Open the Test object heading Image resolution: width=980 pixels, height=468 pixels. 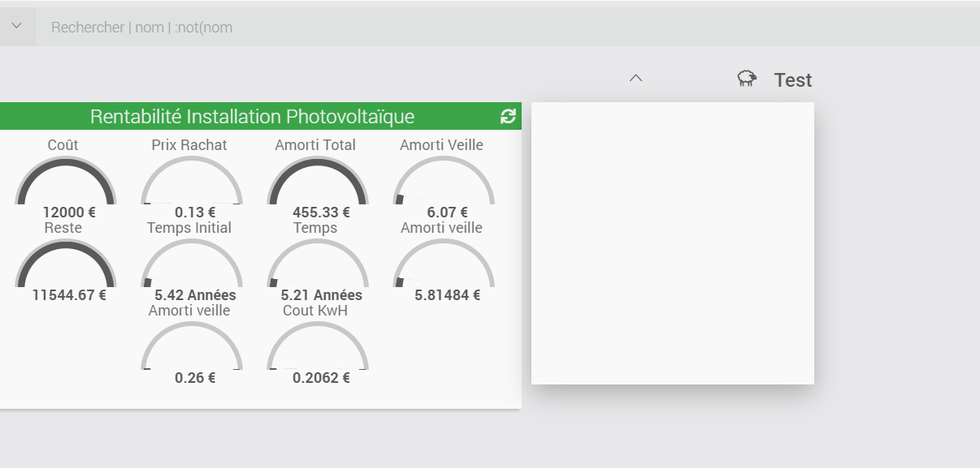(792, 80)
